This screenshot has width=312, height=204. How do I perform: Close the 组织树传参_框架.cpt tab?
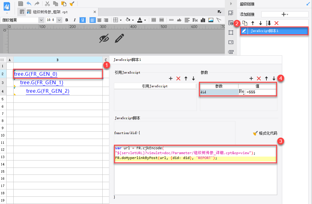tap(95, 12)
